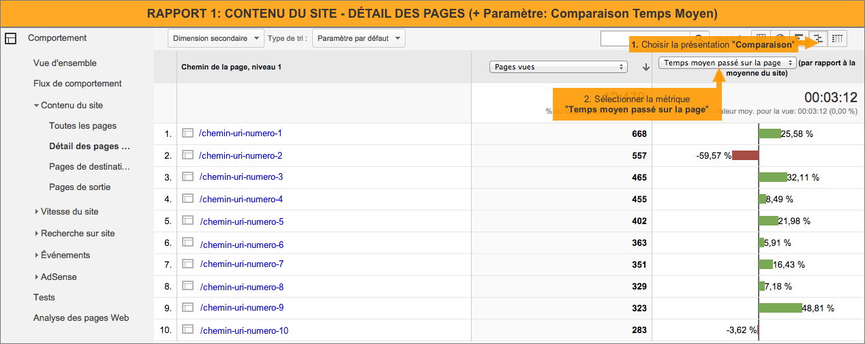Expand the Recherche sur site section

pos(36,234)
